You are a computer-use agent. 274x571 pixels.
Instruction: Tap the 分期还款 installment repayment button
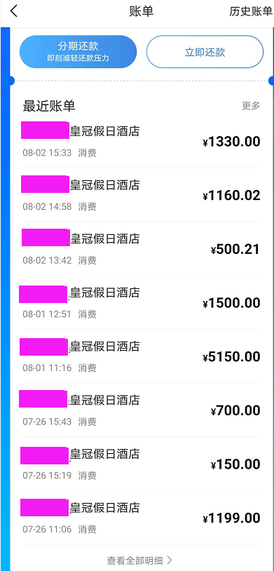pyautogui.click(x=78, y=52)
